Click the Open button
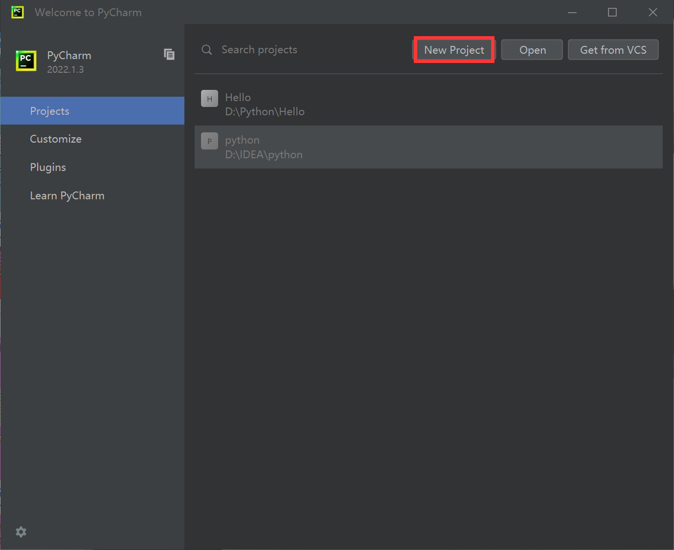This screenshot has height=550, width=674. click(x=532, y=50)
